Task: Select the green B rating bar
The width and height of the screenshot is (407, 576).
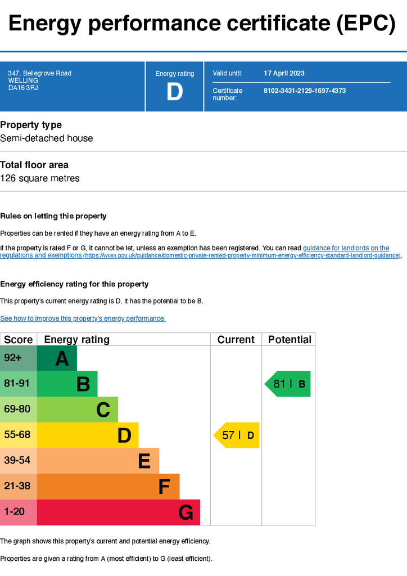Action: coord(67,384)
